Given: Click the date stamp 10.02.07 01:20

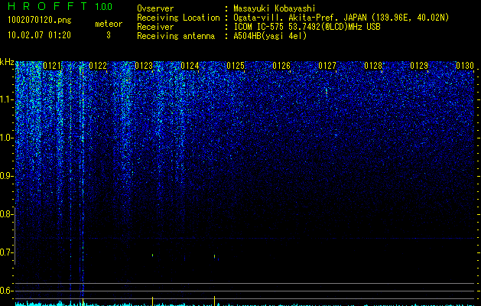Looking at the screenshot, I should (39, 35).
